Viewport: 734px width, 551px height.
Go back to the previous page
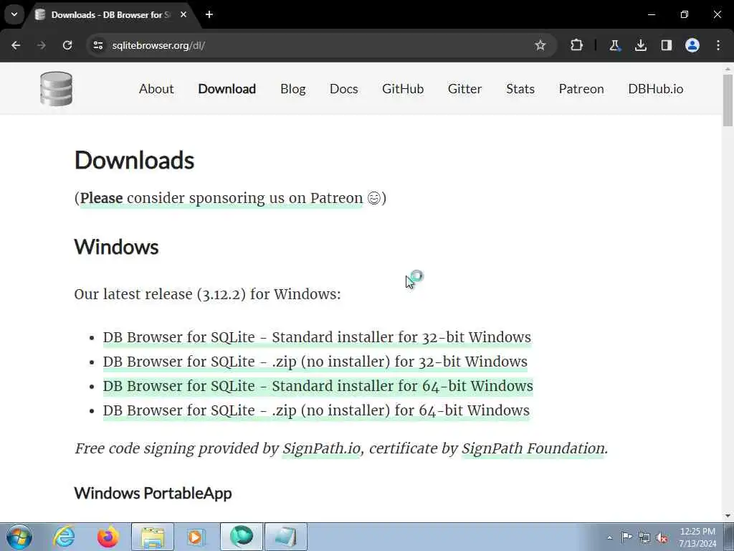[16, 45]
